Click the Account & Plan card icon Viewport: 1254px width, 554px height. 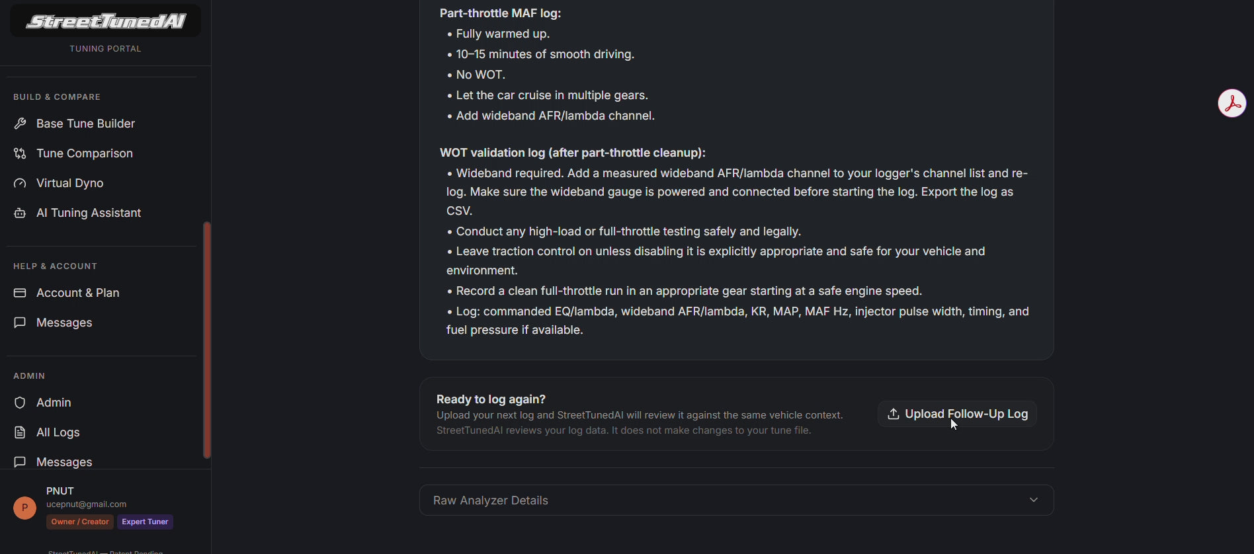[x=21, y=293]
